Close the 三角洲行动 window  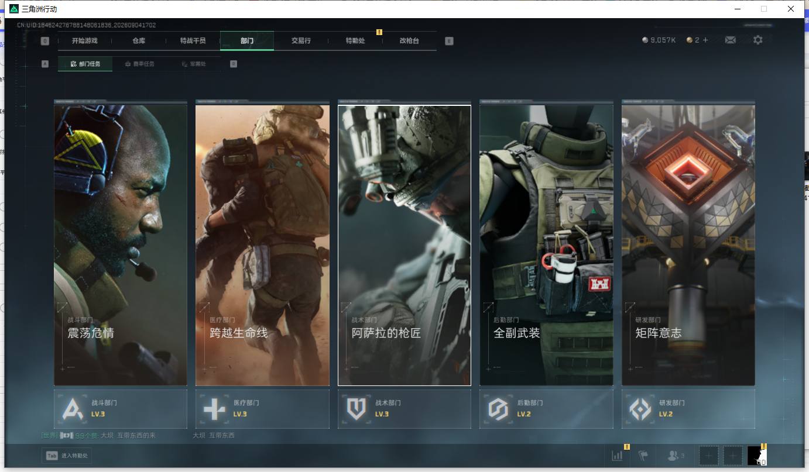[x=791, y=9]
